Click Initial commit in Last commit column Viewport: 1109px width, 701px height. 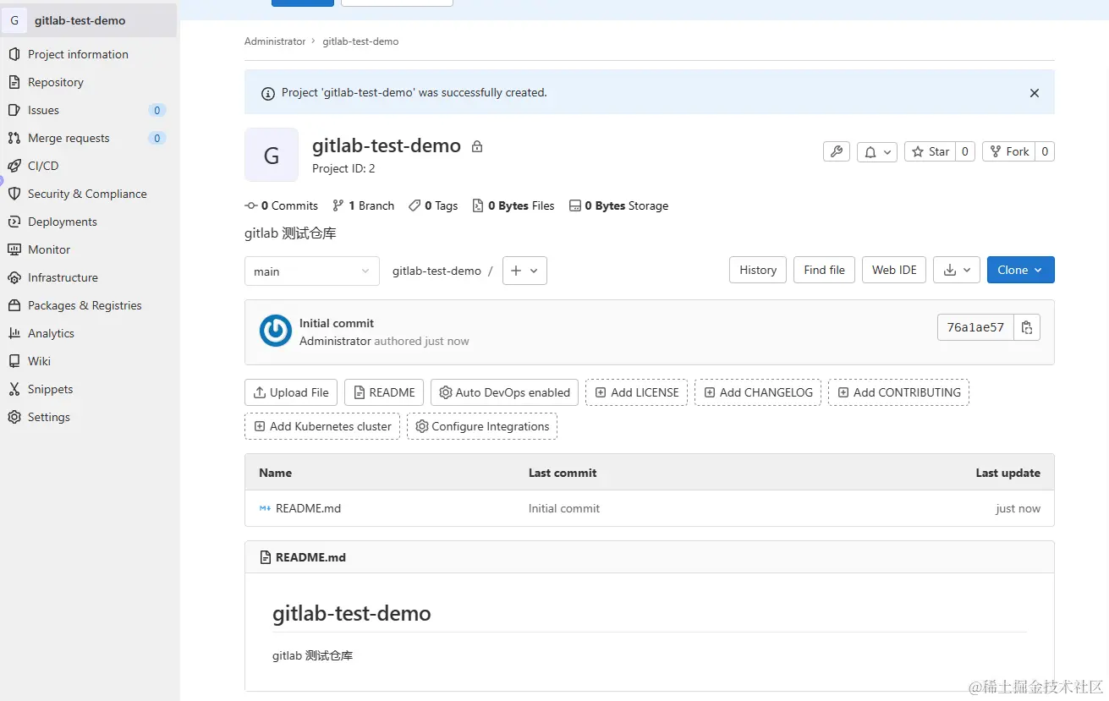(564, 508)
